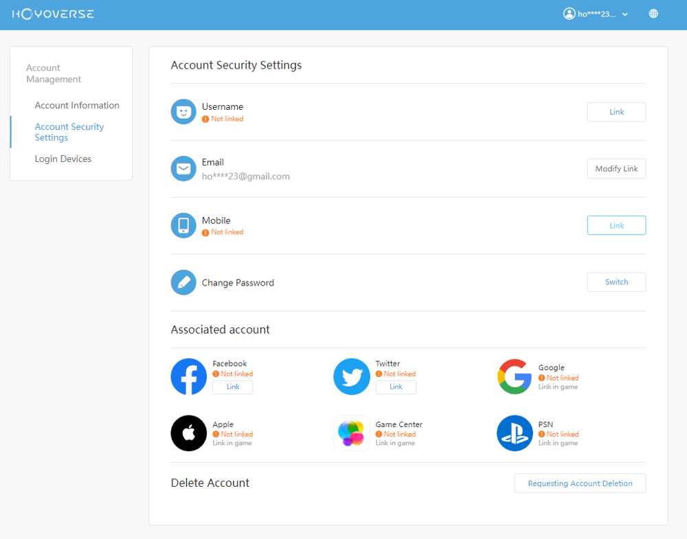Image resolution: width=687 pixels, height=539 pixels.
Task: Click the masked email ho****23@gmail.com
Action: (x=245, y=176)
